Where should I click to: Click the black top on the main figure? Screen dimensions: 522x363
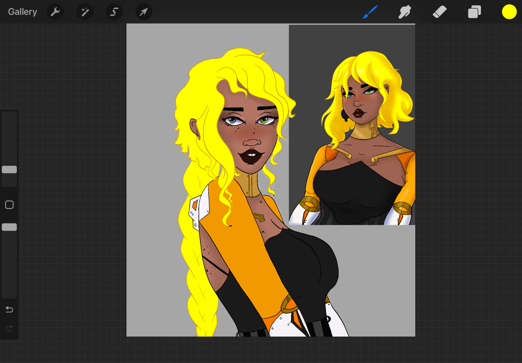(305, 266)
